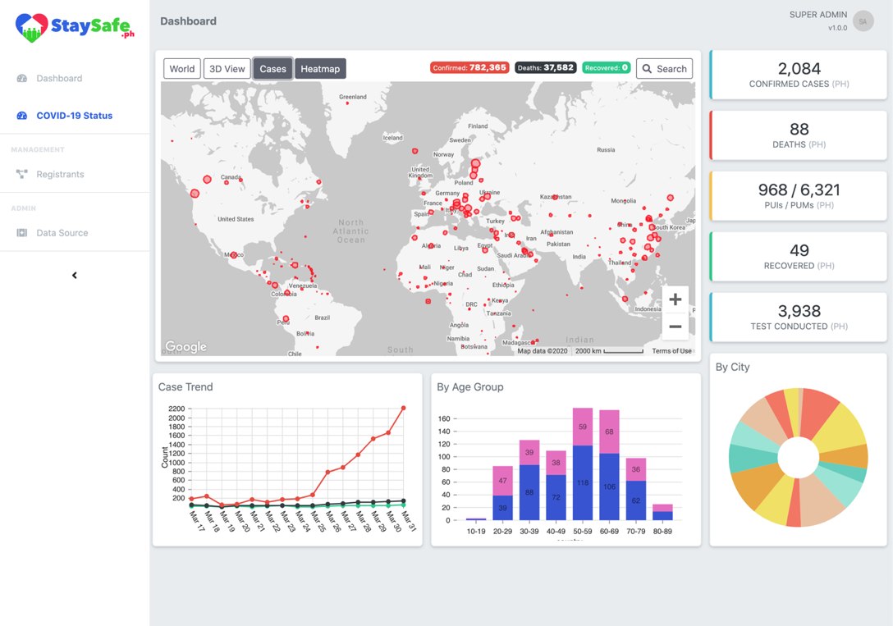This screenshot has height=626, width=893.
Task: Open the map Search button
Action: pyautogui.click(x=664, y=69)
